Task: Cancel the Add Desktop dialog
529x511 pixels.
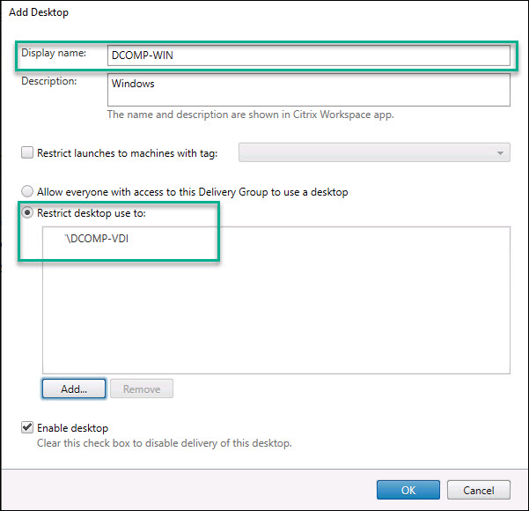Action: coord(478,489)
